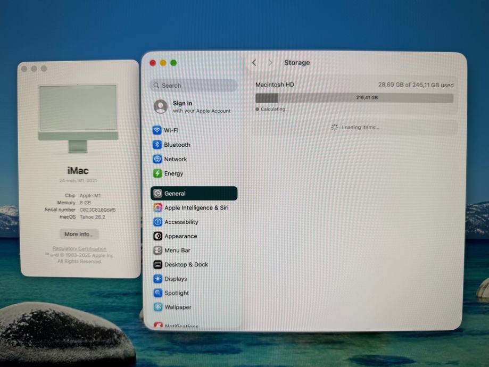Click the Wi-Fi label in sidebar
This screenshot has width=489, height=367.
(x=171, y=130)
